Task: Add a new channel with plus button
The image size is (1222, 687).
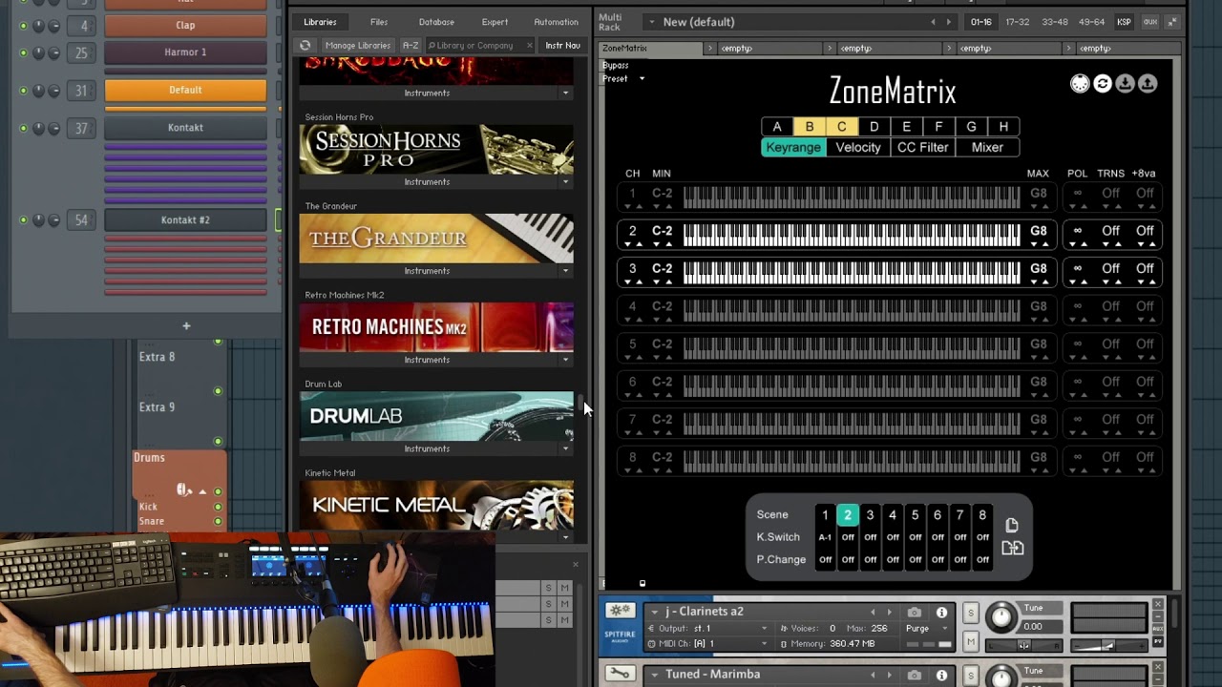Action: coord(186,326)
